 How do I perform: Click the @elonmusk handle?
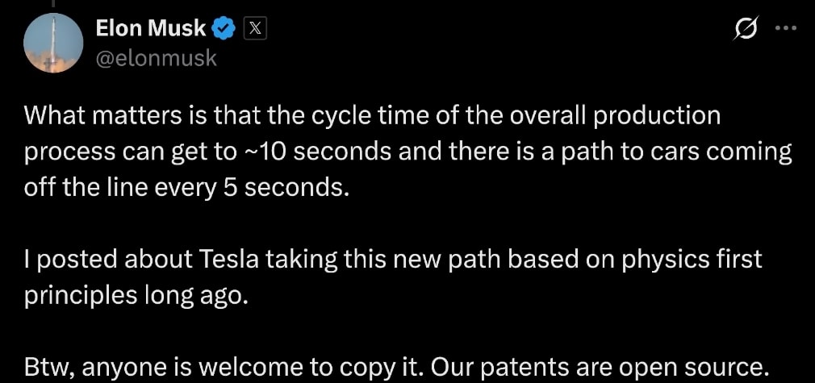click(x=156, y=58)
